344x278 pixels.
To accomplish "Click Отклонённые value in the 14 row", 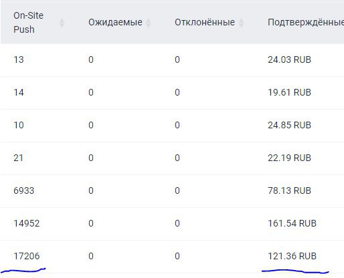I will (x=177, y=92).
